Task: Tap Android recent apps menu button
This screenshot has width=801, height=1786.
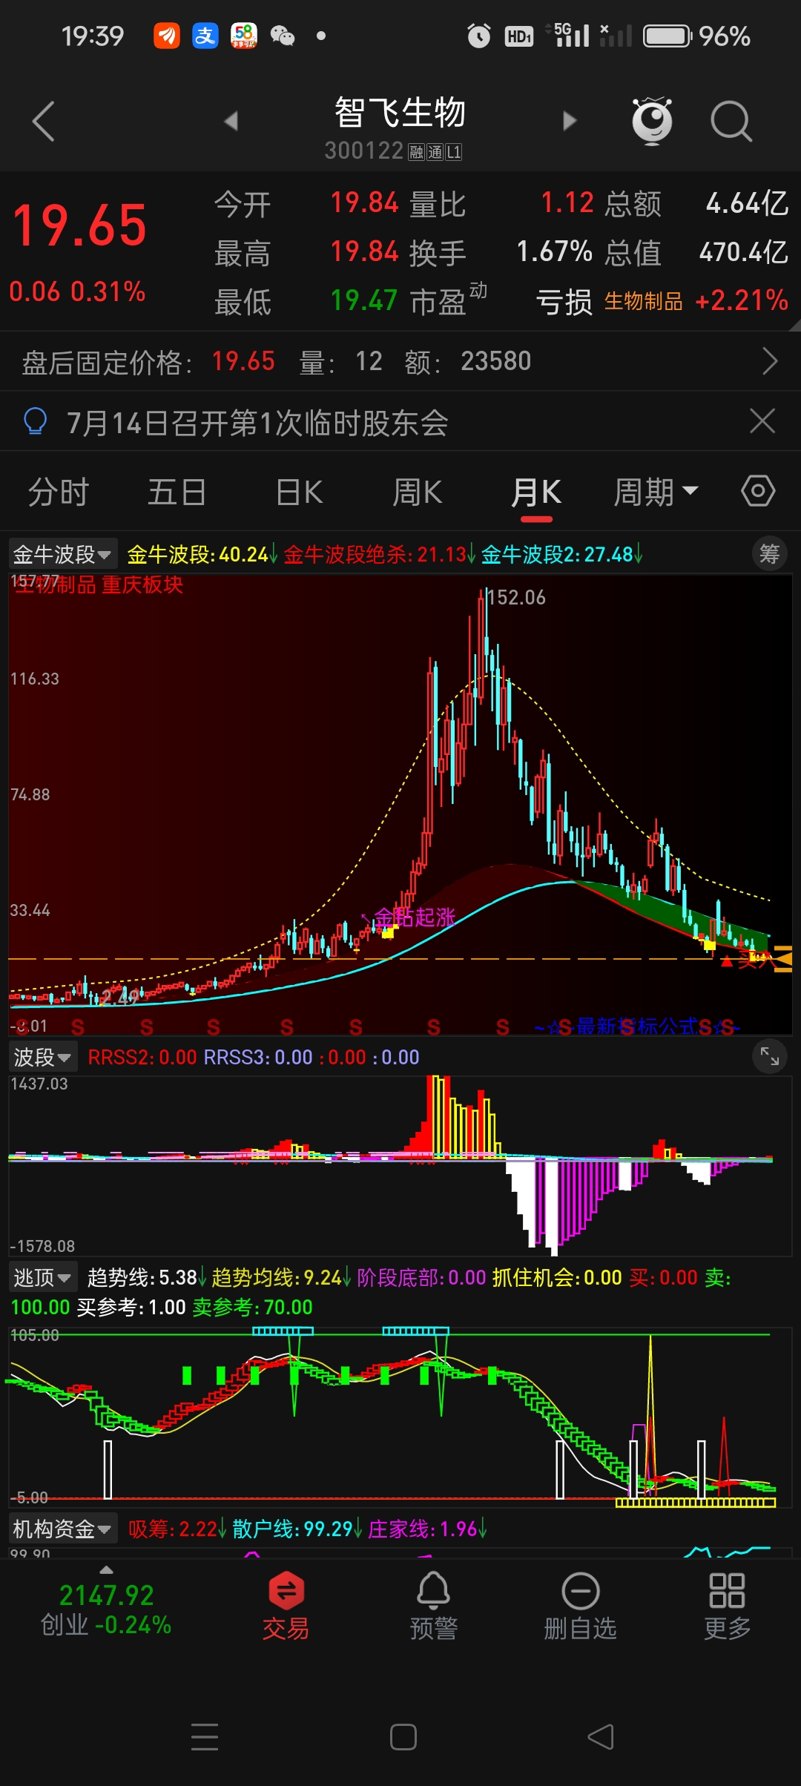Action: [x=205, y=1737]
